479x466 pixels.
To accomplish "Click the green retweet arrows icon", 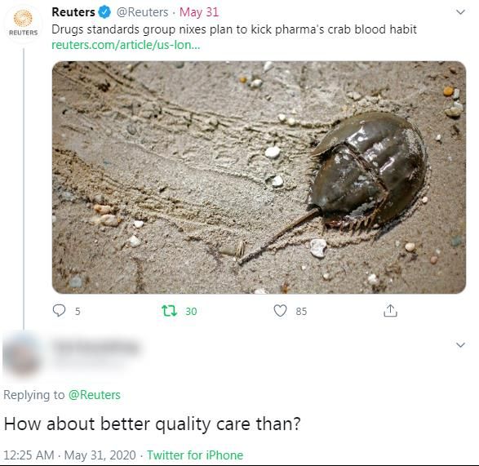I will point(169,311).
